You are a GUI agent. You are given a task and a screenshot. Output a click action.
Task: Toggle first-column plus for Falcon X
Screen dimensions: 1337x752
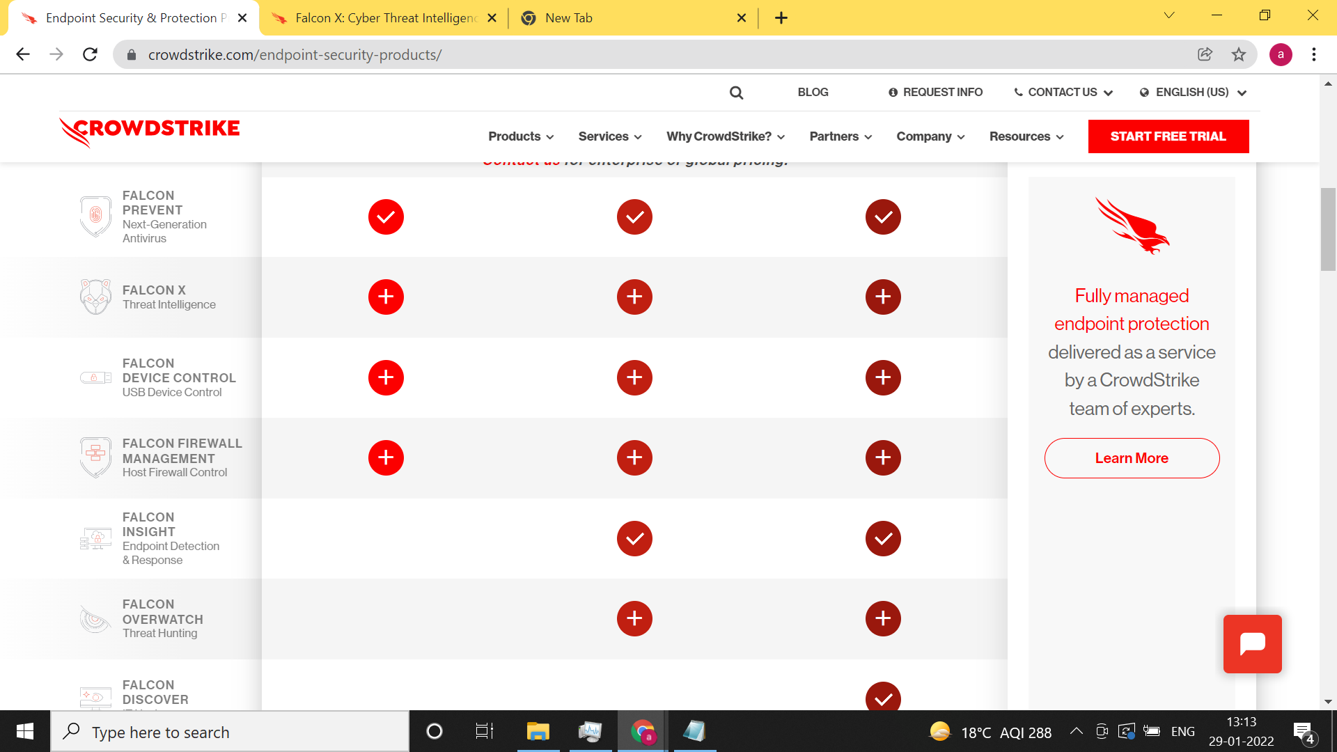386,297
